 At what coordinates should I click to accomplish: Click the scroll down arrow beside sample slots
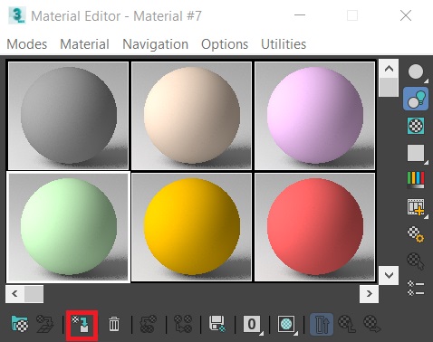pos(389,275)
